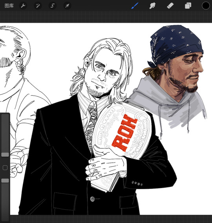Select the Brush tool
The width and height of the screenshot is (212, 223).
click(x=135, y=6)
